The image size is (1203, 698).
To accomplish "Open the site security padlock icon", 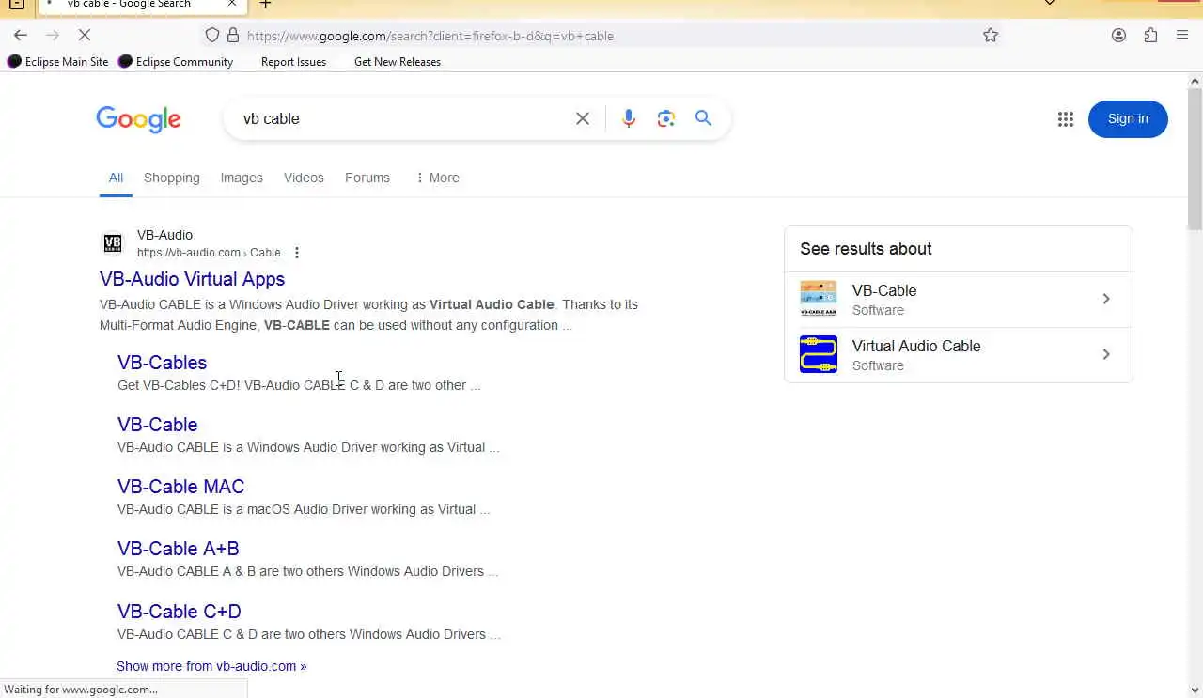I will 231,35.
